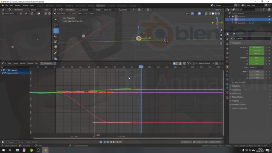The height and width of the screenshot is (153, 272).
Task: Toggle the Normalize option in graph editor
Action: pos(46,63)
